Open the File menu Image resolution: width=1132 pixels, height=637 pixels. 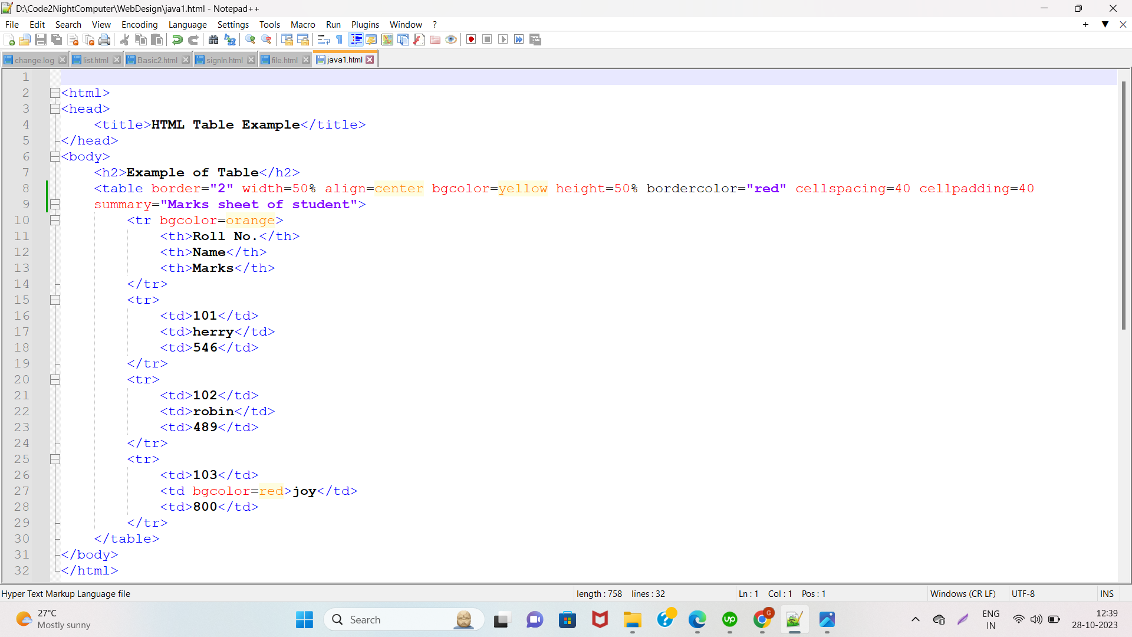coord(12,24)
